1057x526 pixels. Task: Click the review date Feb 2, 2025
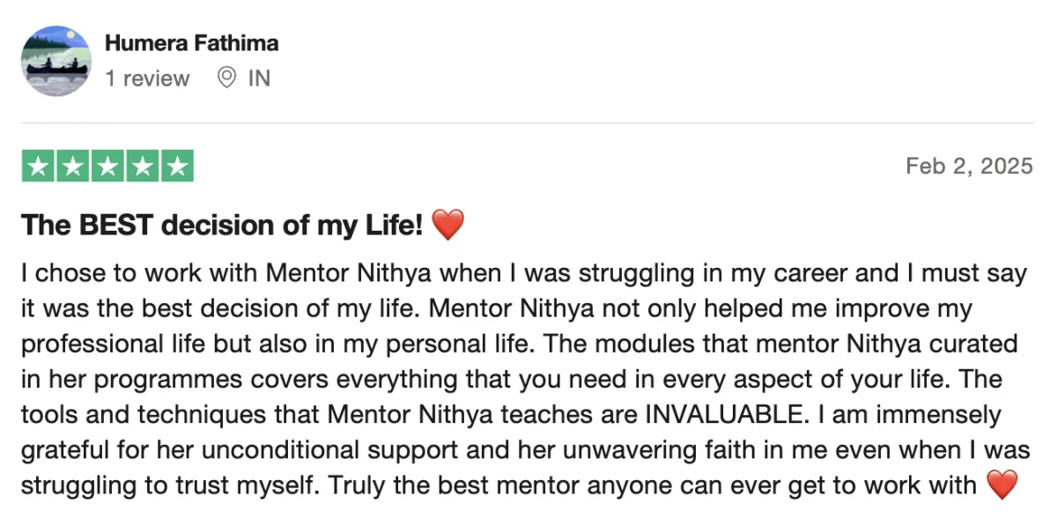coord(969,167)
